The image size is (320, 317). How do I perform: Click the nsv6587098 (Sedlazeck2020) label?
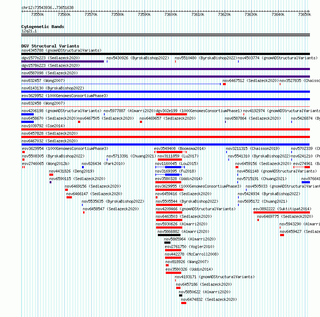[50, 73]
